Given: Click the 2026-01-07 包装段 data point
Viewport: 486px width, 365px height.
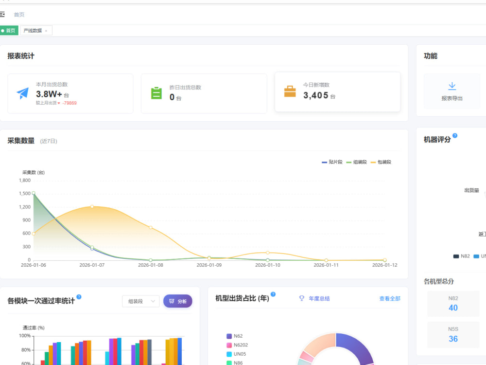Looking at the screenshot, I should coord(92,206).
